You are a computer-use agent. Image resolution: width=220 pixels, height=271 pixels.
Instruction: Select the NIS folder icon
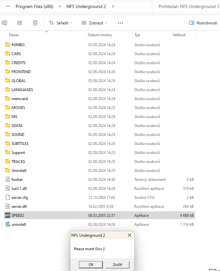(x=8, y=116)
